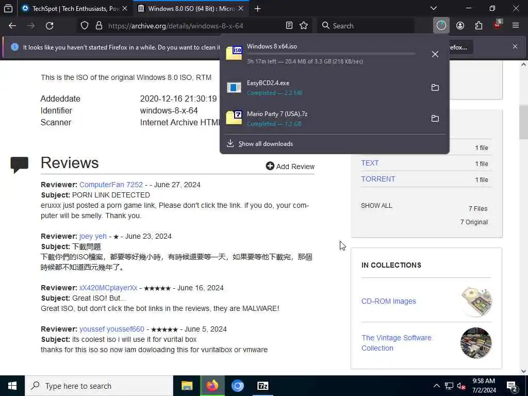
Task: Open the uBlock Origin extension icon
Action: point(498,25)
